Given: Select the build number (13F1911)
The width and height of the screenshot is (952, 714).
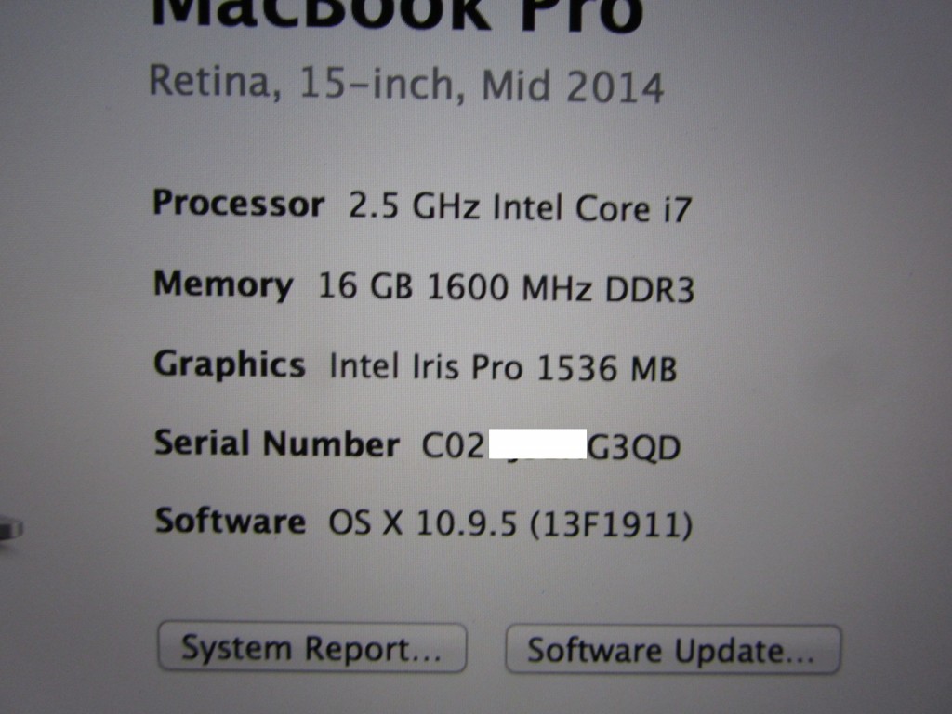Looking at the screenshot, I should click(x=612, y=524).
